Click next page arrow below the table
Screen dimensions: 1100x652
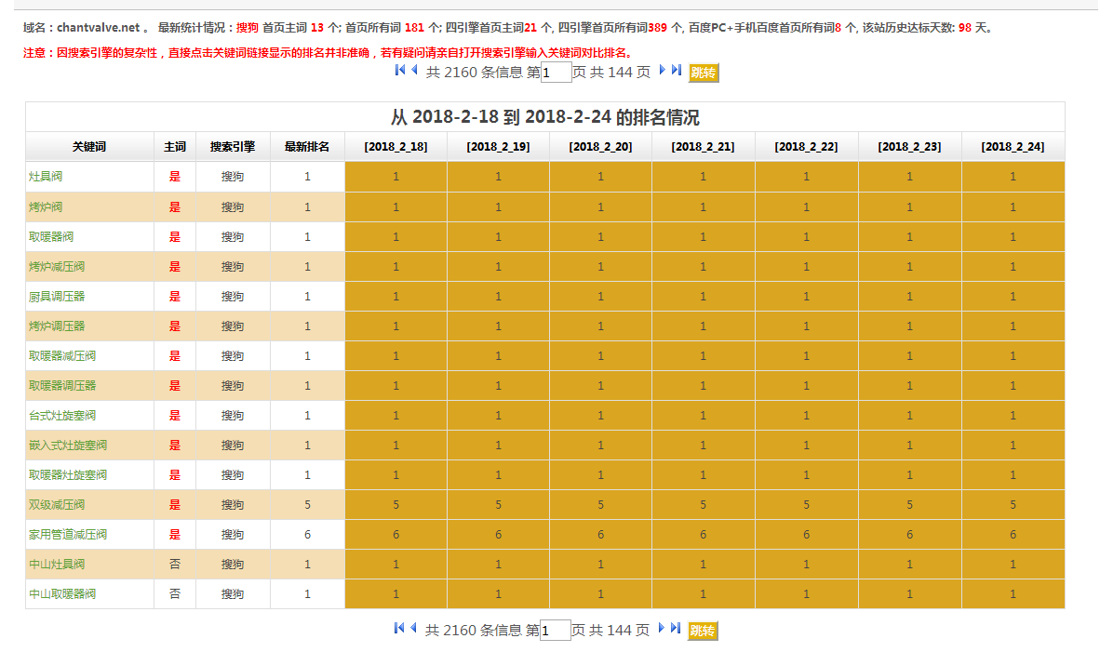point(663,628)
